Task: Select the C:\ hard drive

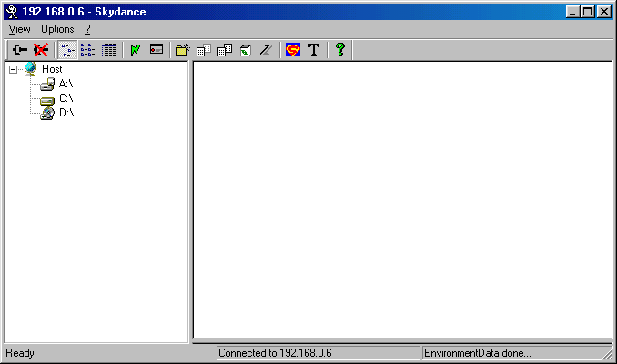Action: [65, 98]
